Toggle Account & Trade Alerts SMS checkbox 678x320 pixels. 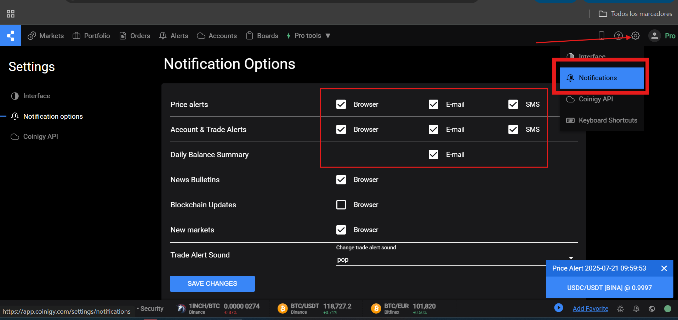pyautogui.click(x=513, y=130)
